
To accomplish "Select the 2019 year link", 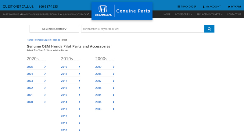I will [64, 67].
